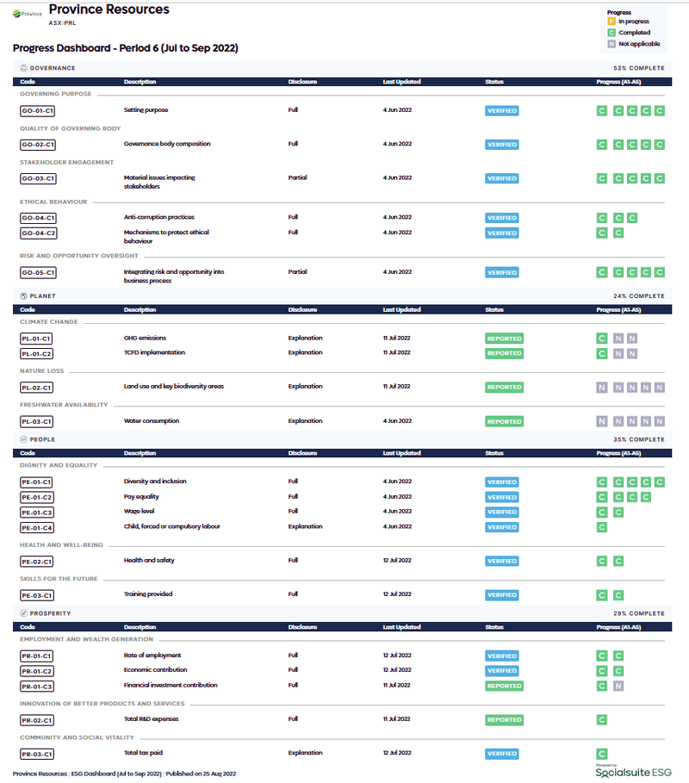Click the People section icon
This screenshot has height=783, width=689.
23,439
